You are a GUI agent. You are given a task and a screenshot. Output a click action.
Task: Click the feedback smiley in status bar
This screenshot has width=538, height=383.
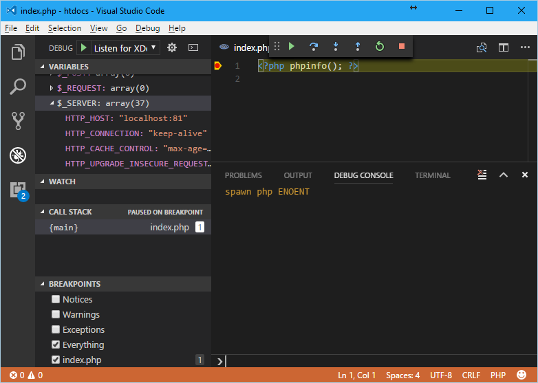[x=521, y=375]
